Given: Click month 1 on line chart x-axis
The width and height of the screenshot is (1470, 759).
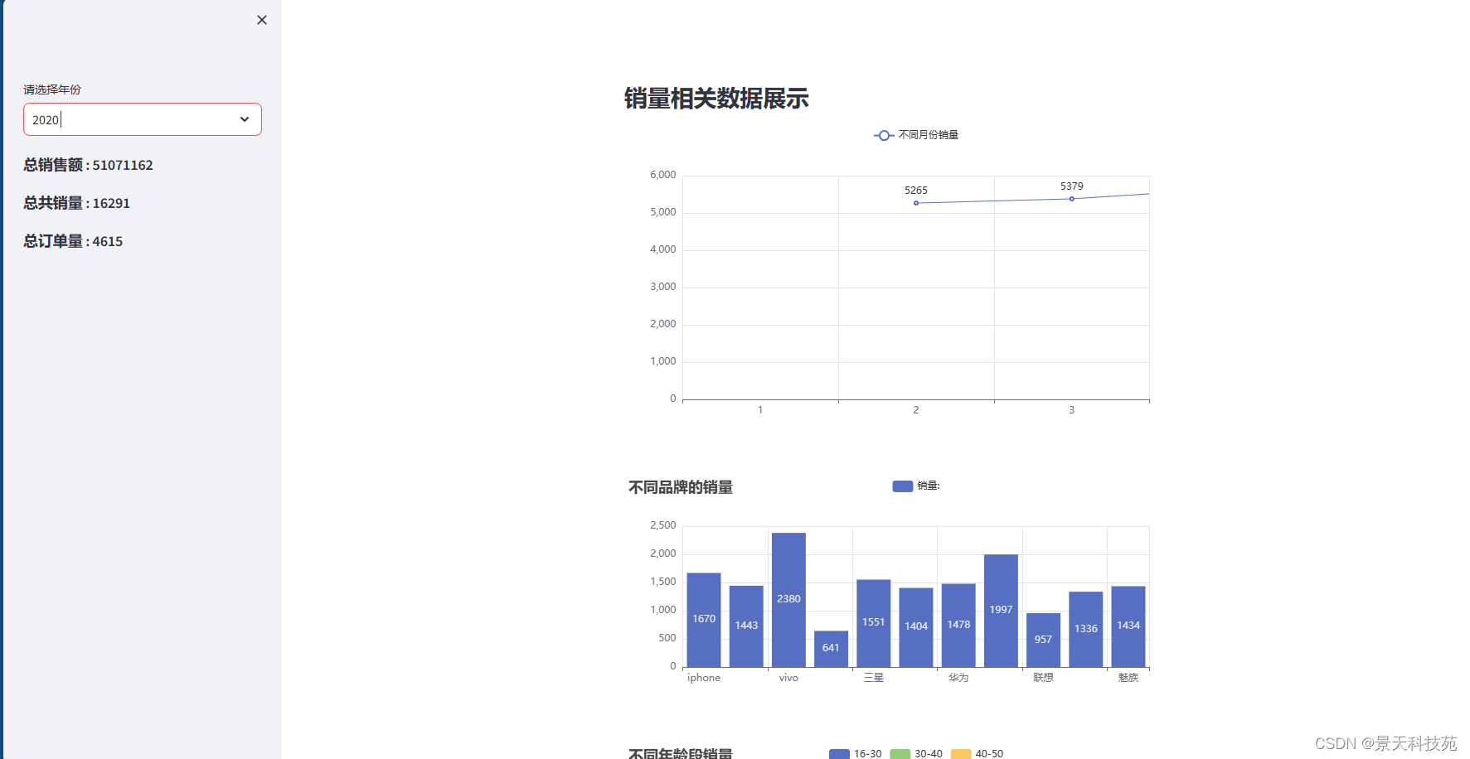Looking at the screenshot, I should (x=760, y=410).
